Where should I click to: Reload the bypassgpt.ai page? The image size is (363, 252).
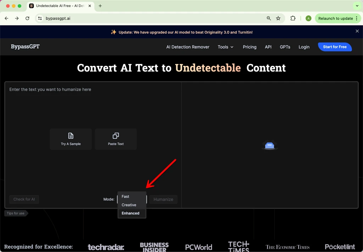click(x=27, y=18)
